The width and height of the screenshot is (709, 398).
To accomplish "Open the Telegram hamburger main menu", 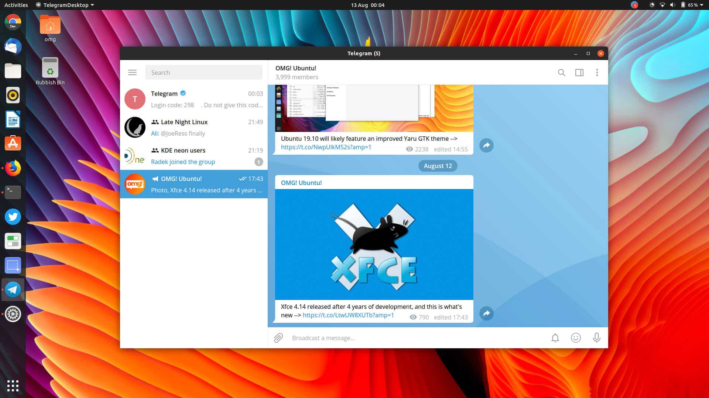I will [132, 73].
